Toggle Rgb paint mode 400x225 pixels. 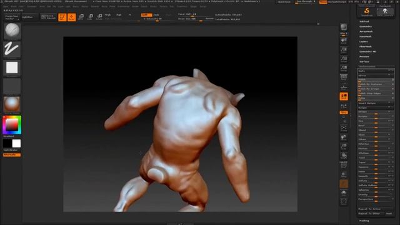click(119, 15)
